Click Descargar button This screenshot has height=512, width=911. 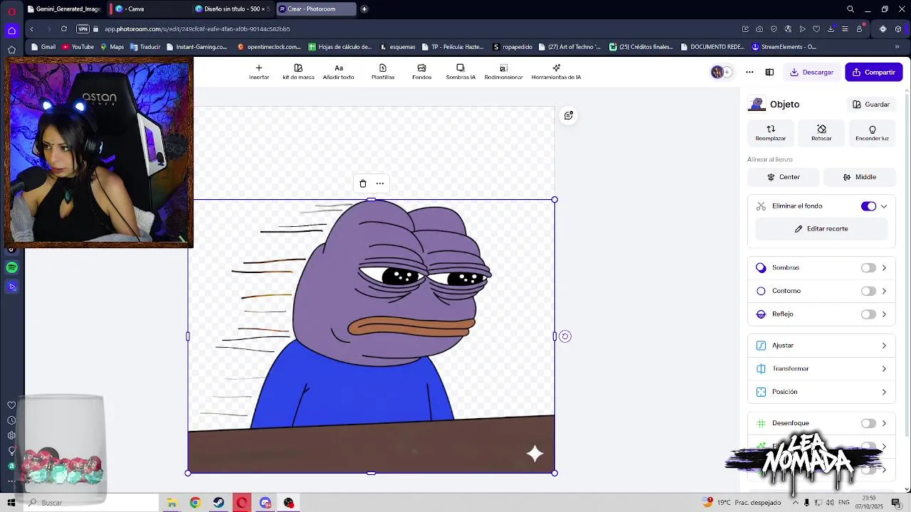pyautogui.click(x=812, y=72)
